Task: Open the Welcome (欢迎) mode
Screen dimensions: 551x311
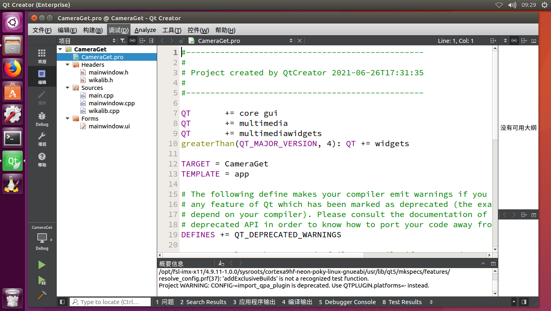Action: (42, 56)
